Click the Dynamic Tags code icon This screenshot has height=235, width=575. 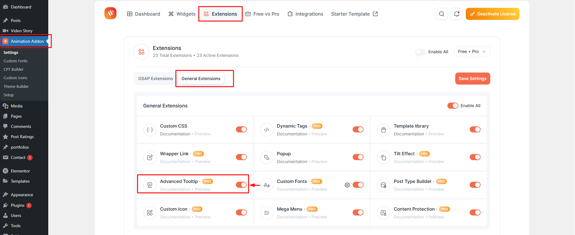[267, 130]
